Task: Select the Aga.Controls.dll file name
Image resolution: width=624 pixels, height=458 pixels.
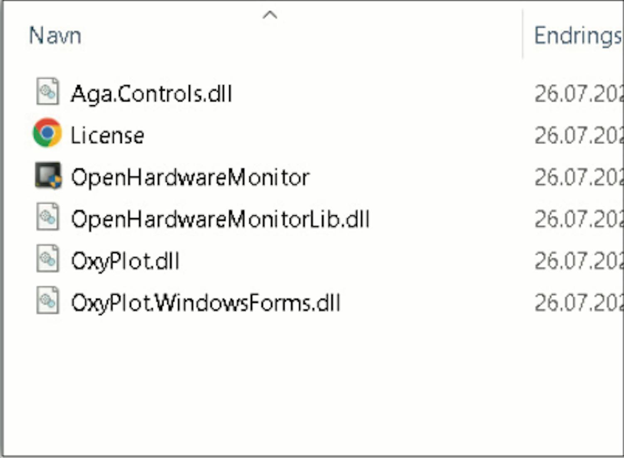Action: click(151, 94)
